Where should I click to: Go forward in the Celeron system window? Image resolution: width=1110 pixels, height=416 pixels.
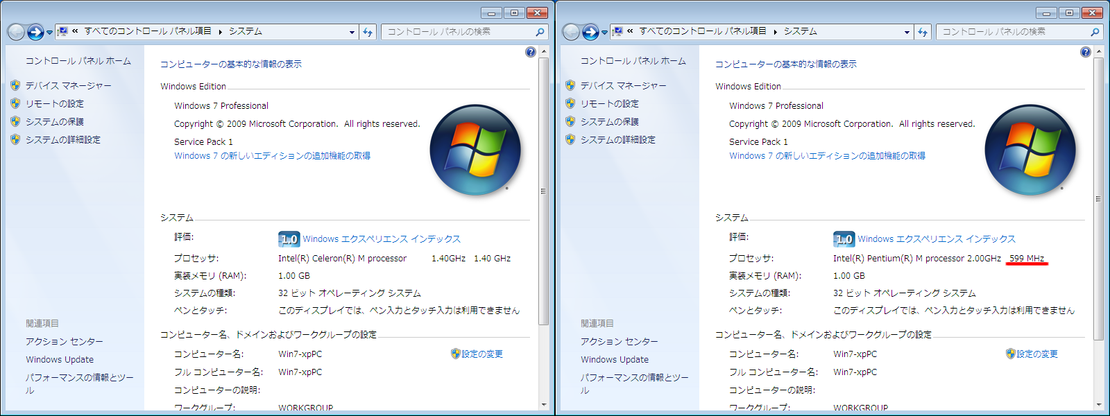tap(35, 32)
